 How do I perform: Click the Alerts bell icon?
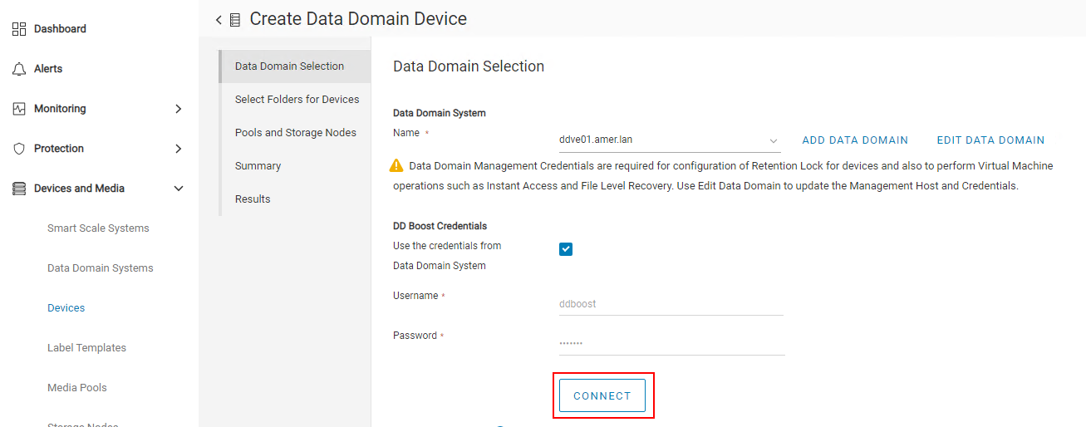coord(19,69)
